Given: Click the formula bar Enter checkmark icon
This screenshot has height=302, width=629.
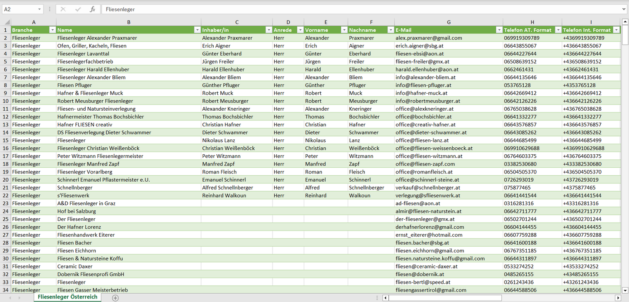Looking at the screenshot, I should (x=78, y=9).
